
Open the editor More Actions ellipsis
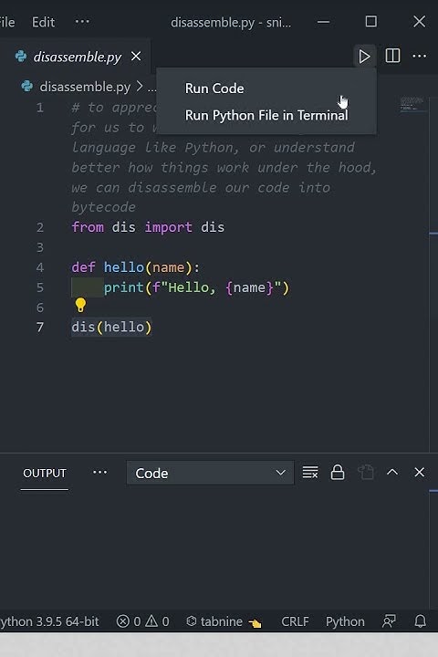420,57
